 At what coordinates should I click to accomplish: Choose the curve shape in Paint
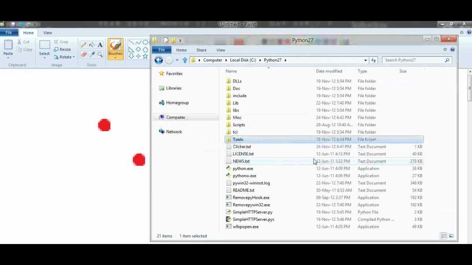pos(138,42)
